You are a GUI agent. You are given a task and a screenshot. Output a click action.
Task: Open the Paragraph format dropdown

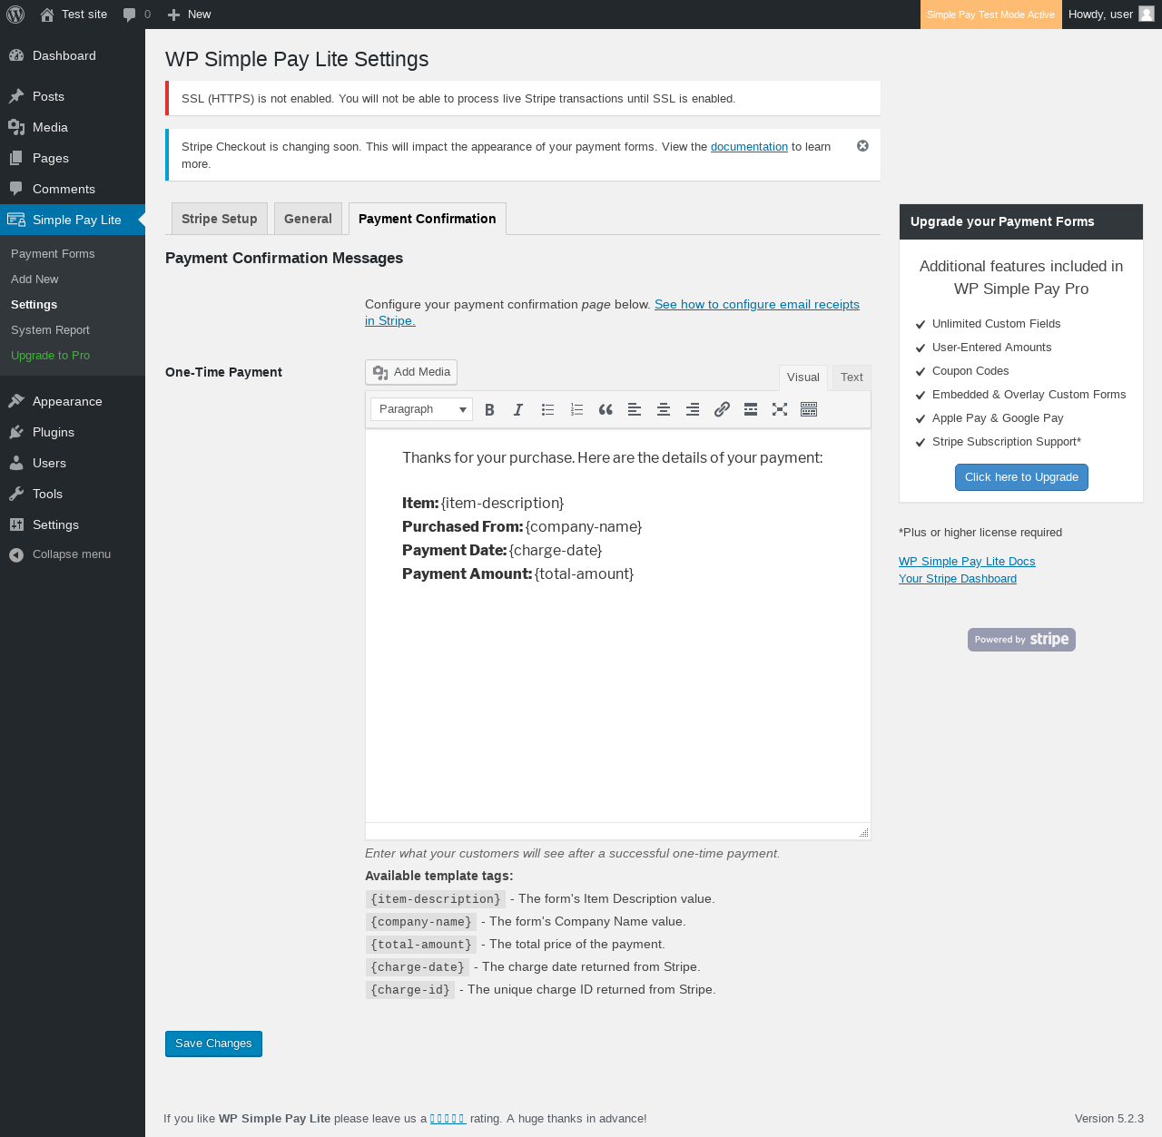421,409
